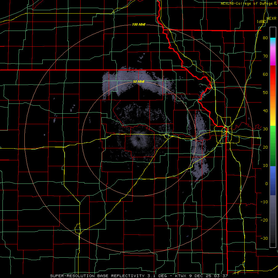Click the 40 value on the dBZ scale

point(265,111)
